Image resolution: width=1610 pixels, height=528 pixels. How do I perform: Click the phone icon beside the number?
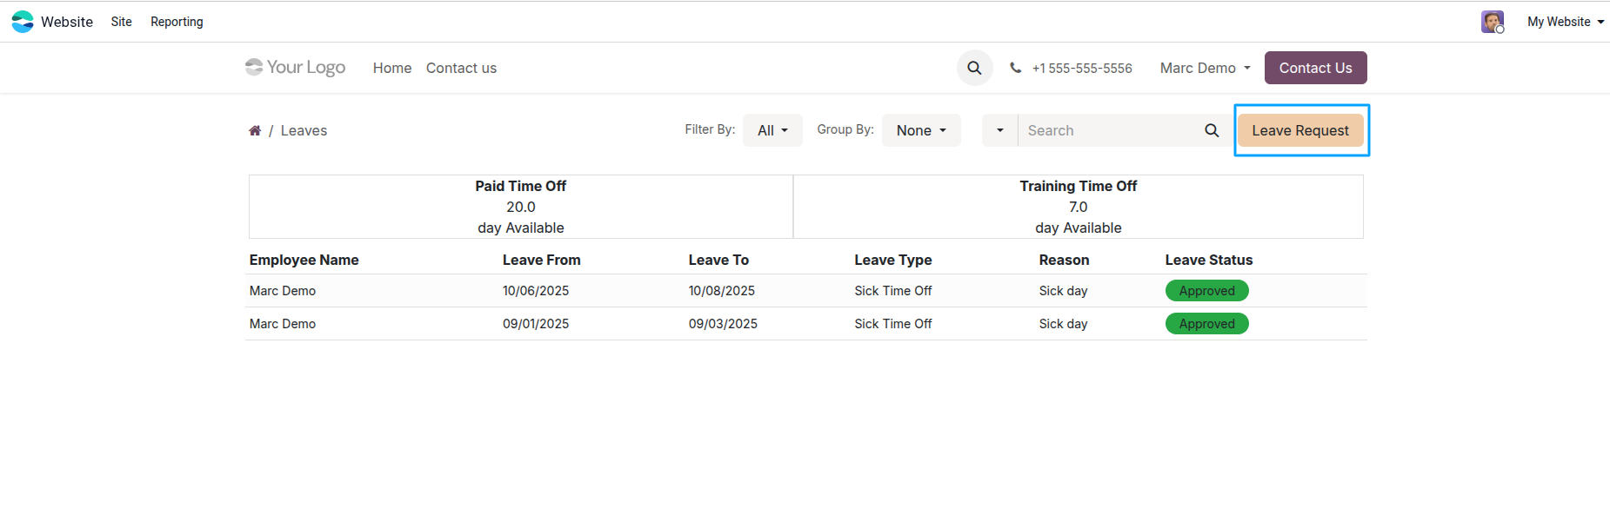point(1015,68)
